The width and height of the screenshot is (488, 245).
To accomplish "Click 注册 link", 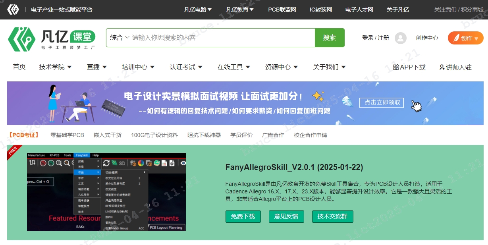I will (384, 38).
